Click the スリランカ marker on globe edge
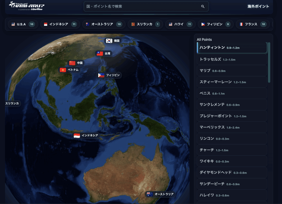282x204 pixels. coord(12,103)
